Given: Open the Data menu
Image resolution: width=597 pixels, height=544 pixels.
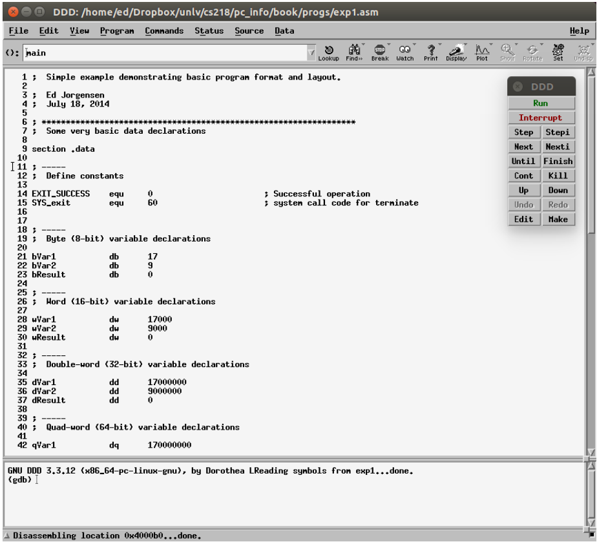Looking at the screenshot, I should (x=284, y=31).
